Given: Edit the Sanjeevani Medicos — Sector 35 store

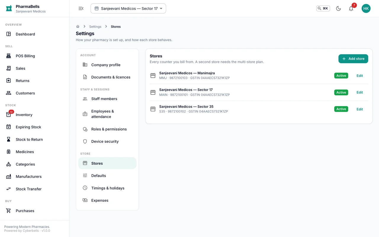Looking at the screenshot, I should coord(360,109).
